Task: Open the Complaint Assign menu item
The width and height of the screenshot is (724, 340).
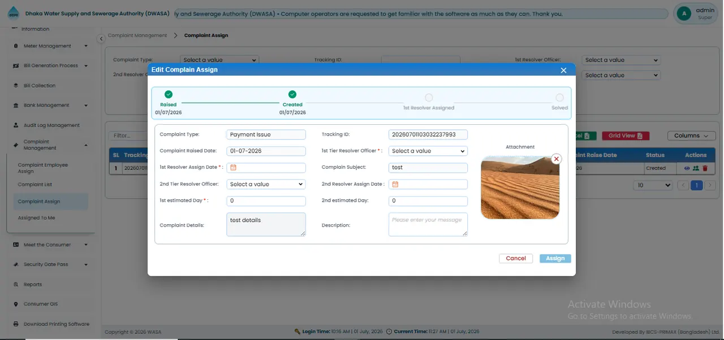Action: [x=50, y=202]
